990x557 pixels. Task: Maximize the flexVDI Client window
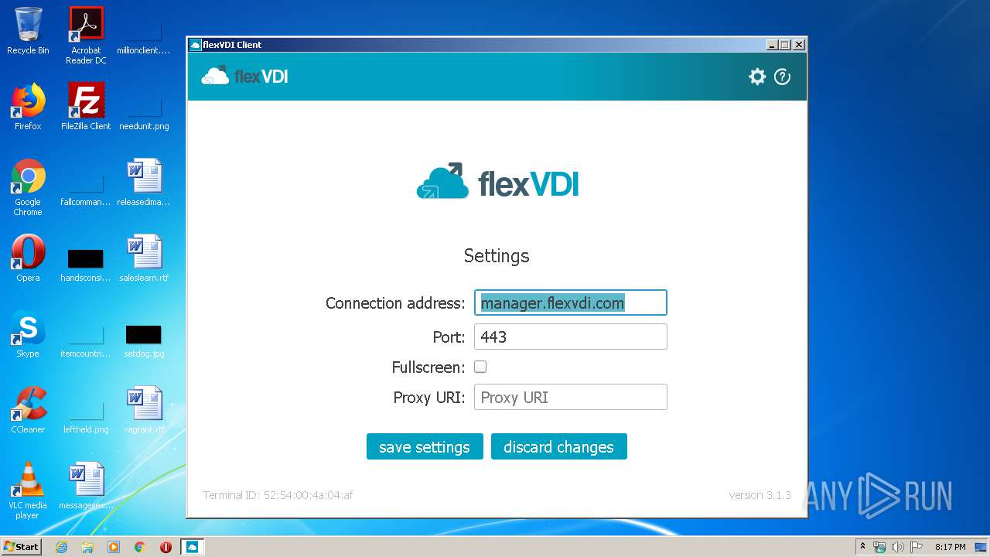pyautogui.click(x=785, y=45)
